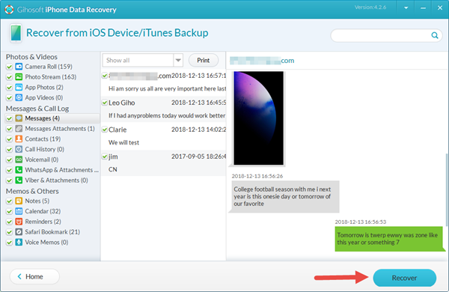The width and height of the screenshot is (449, 292).
Task: Click the conversation pane vertical scrollbar
Action: (447, 189)
